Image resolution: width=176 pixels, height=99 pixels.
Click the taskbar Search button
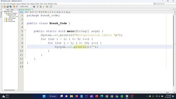point(53,96)
